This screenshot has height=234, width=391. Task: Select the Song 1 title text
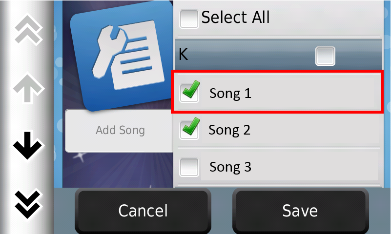[230, 93]
